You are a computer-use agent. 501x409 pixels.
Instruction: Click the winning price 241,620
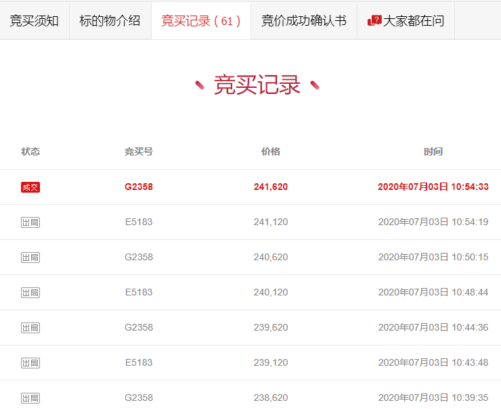[271, 187]
